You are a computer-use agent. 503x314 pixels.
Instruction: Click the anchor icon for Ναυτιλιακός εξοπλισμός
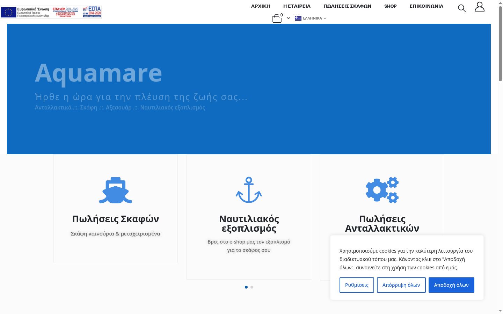pos(249,190)
